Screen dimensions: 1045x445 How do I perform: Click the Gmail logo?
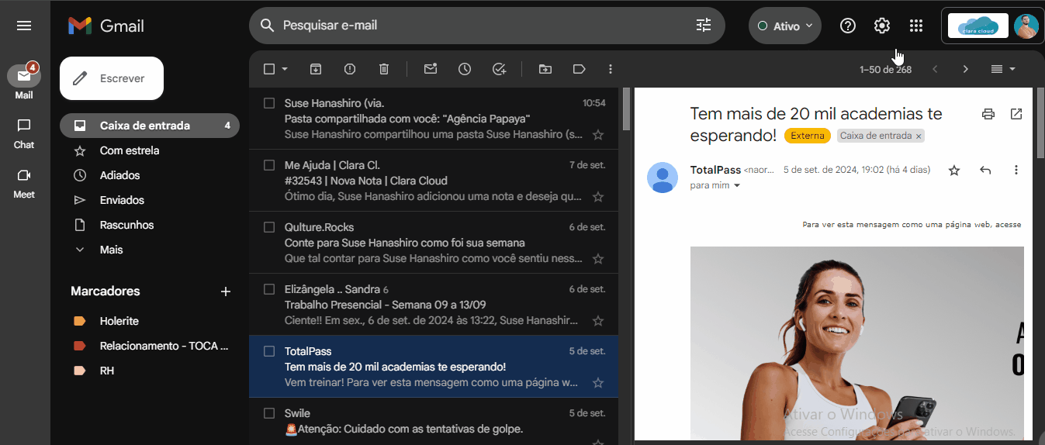tap(106, 26)
